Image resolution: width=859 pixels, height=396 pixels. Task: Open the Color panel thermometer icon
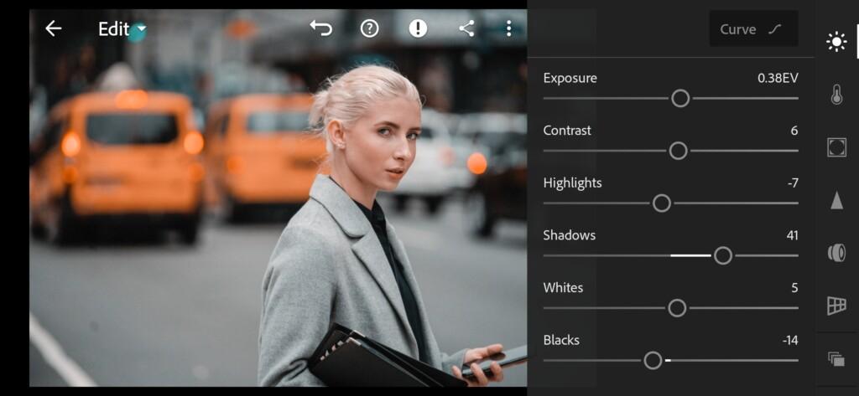coord(836,95)
